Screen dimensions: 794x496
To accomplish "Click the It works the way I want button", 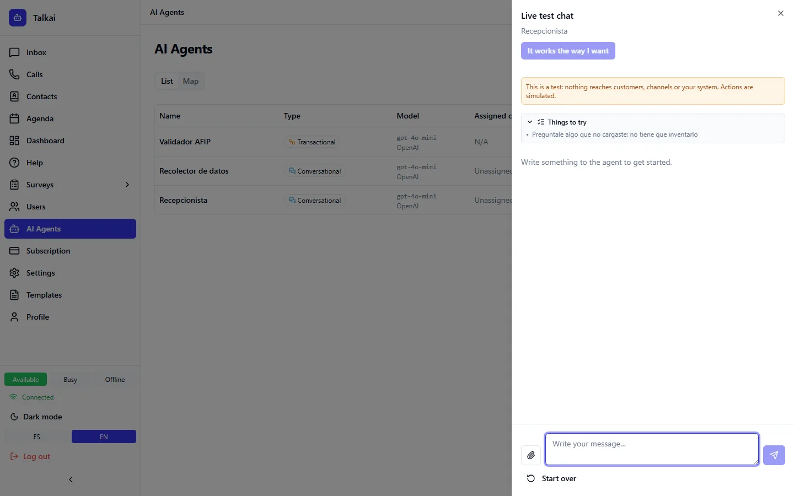I will [568, 51].
